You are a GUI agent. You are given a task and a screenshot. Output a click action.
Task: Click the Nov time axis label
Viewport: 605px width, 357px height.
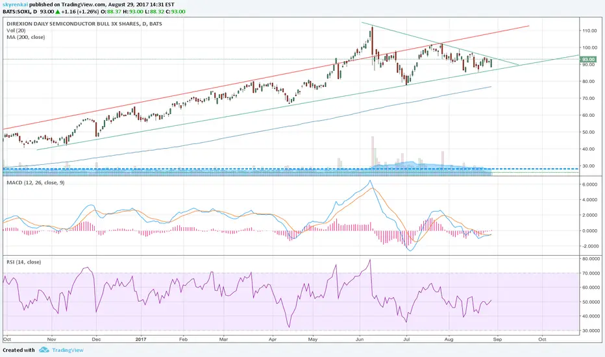[x=52, y=339]
